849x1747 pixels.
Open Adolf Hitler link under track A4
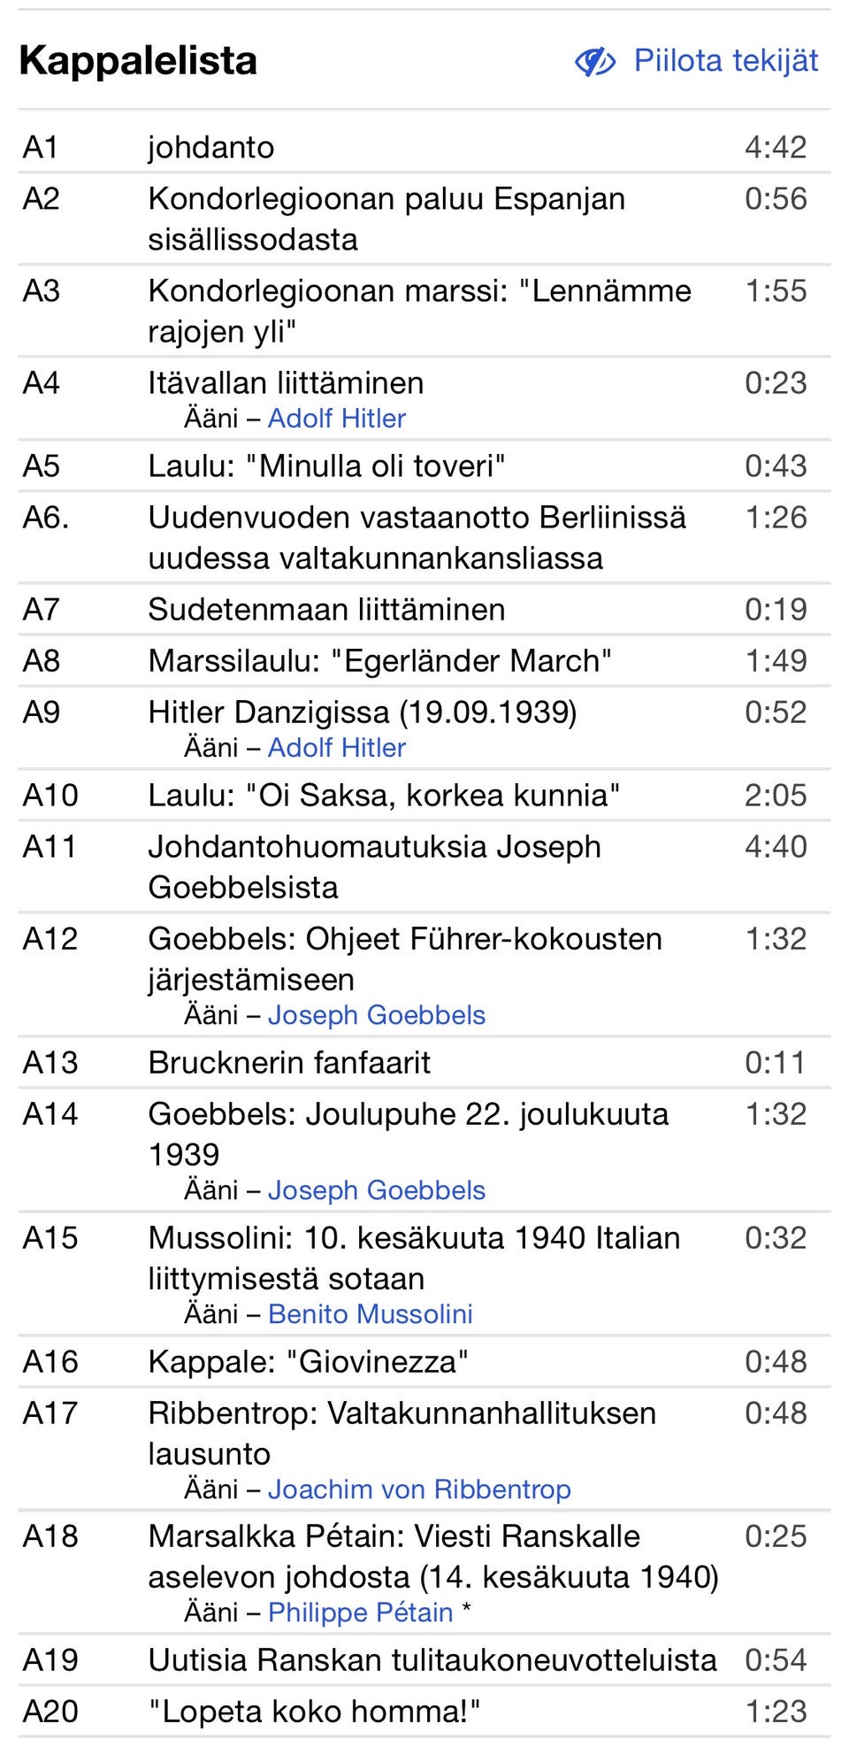tap(336, 419)
